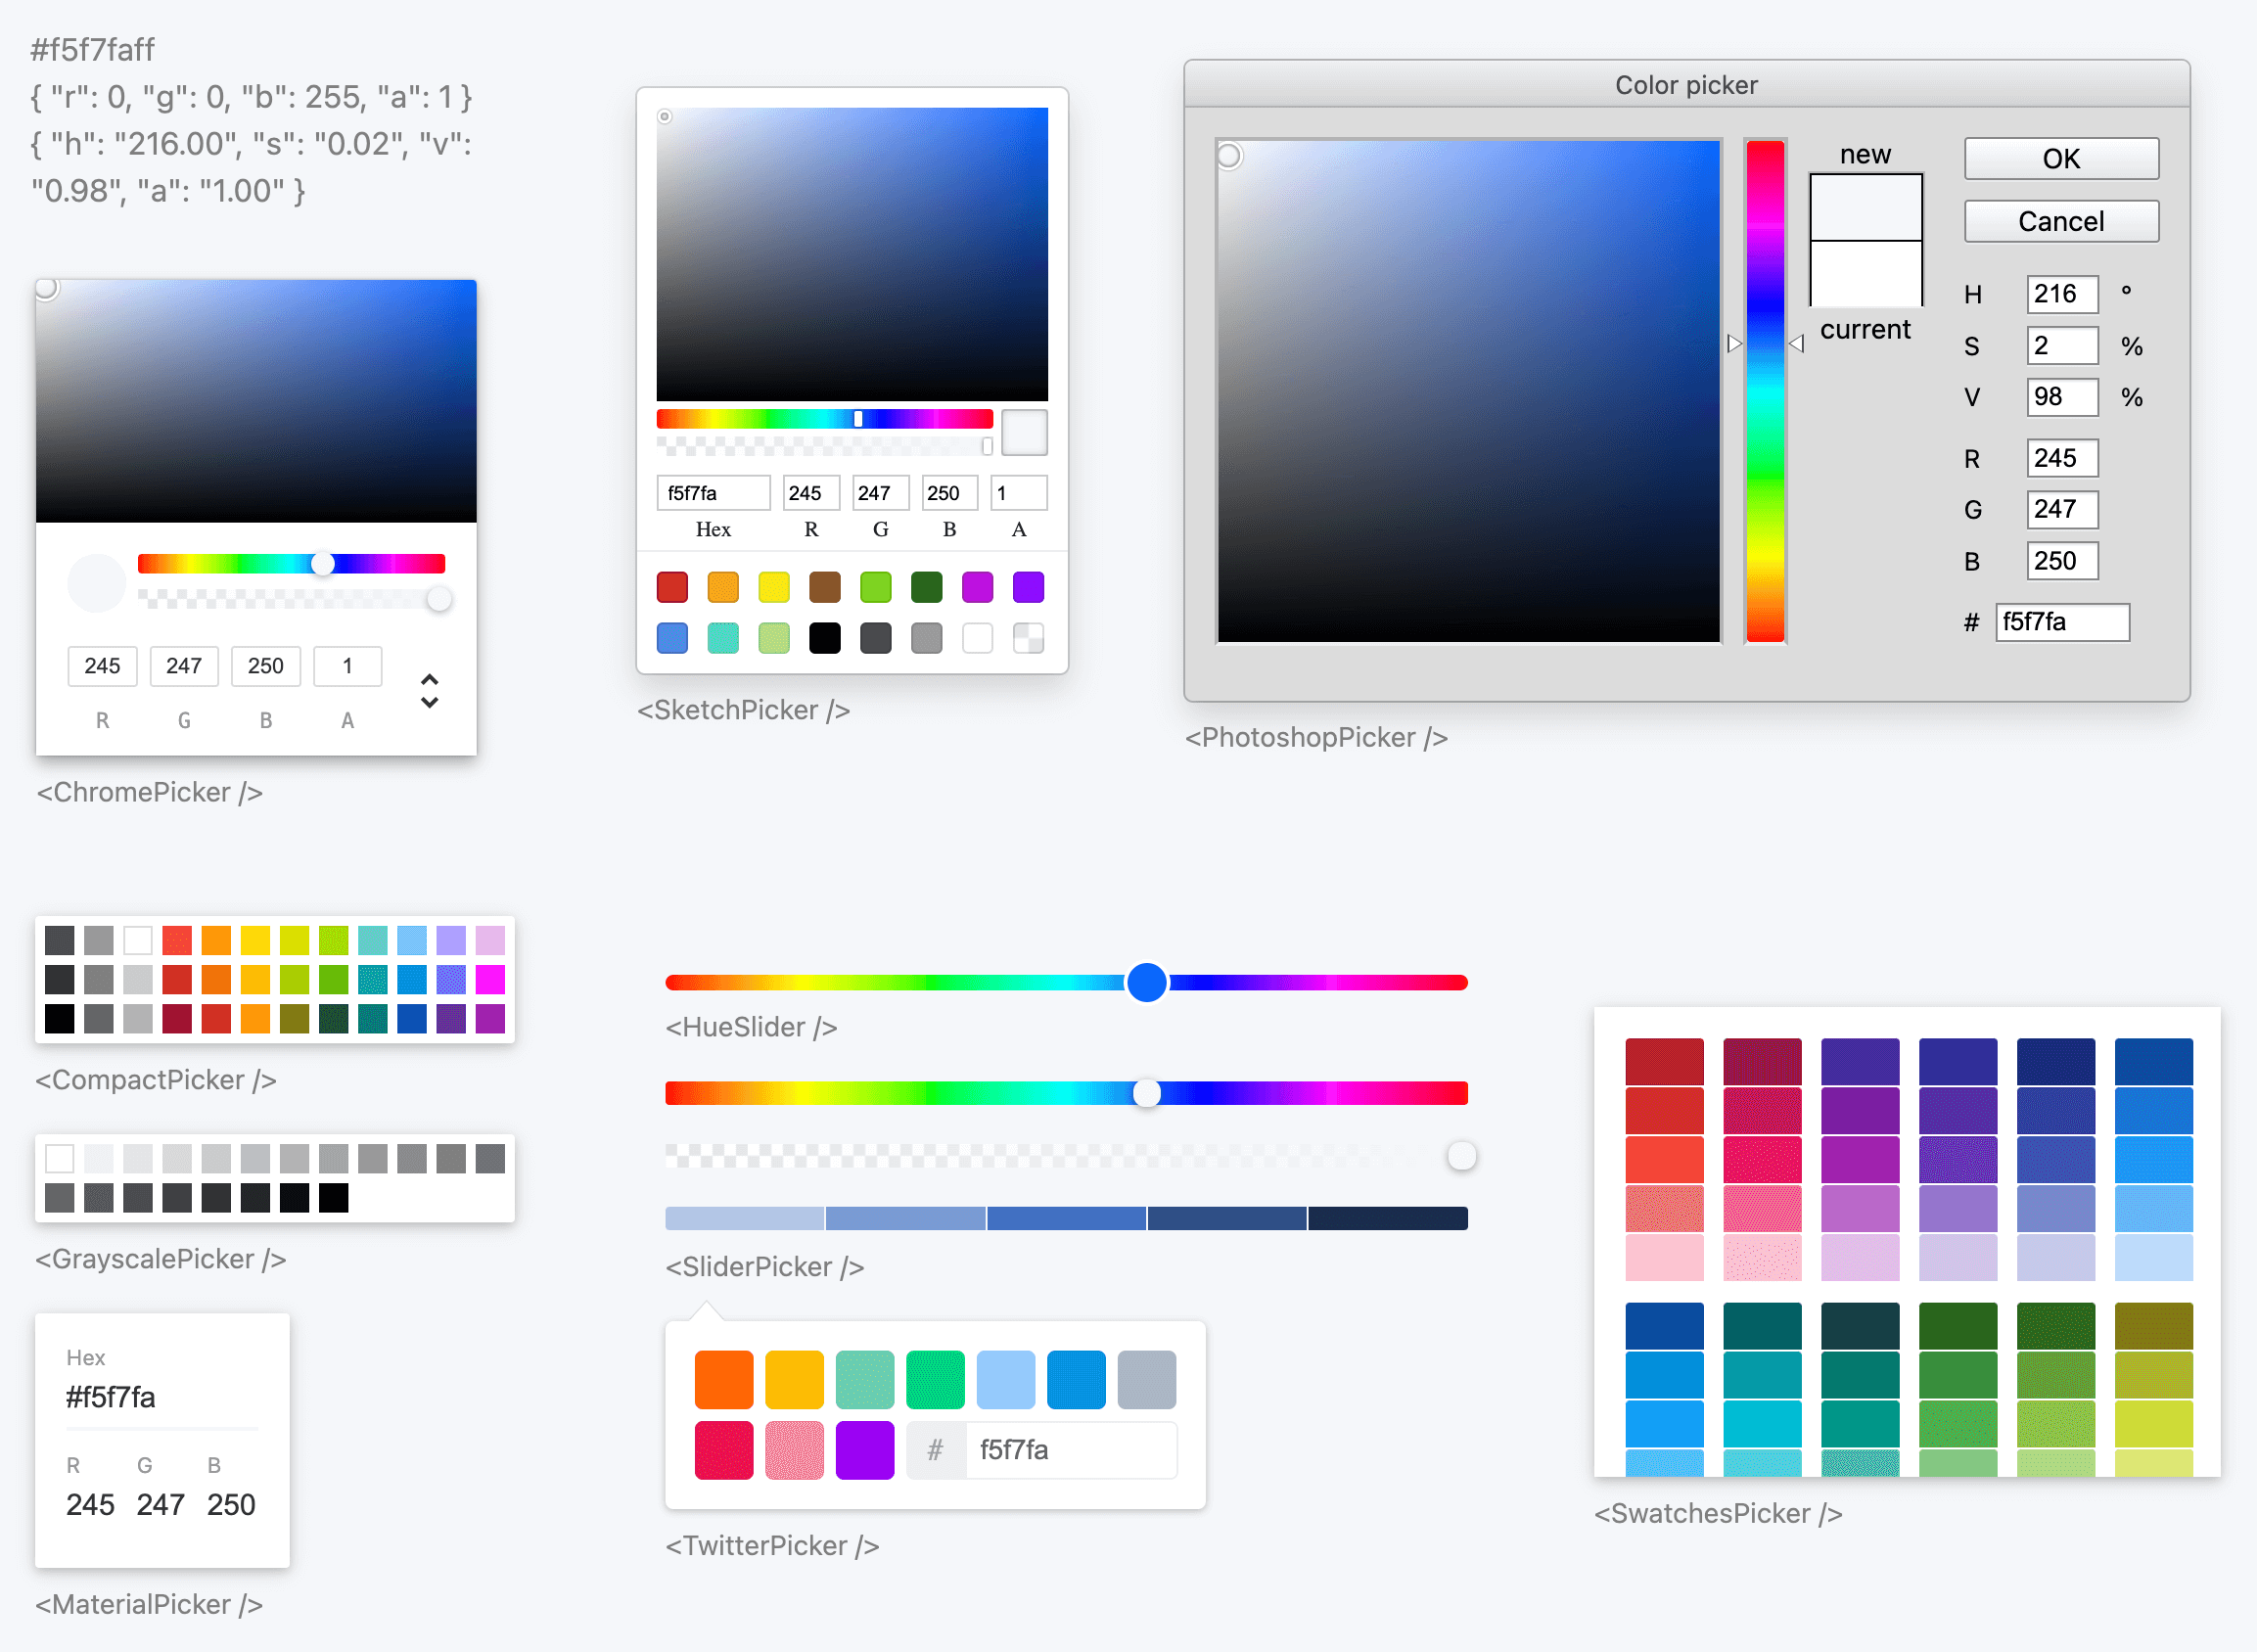Click OK in the Photoshop color picker
Screen dimensions: 2257x1652
(2060, 158)
